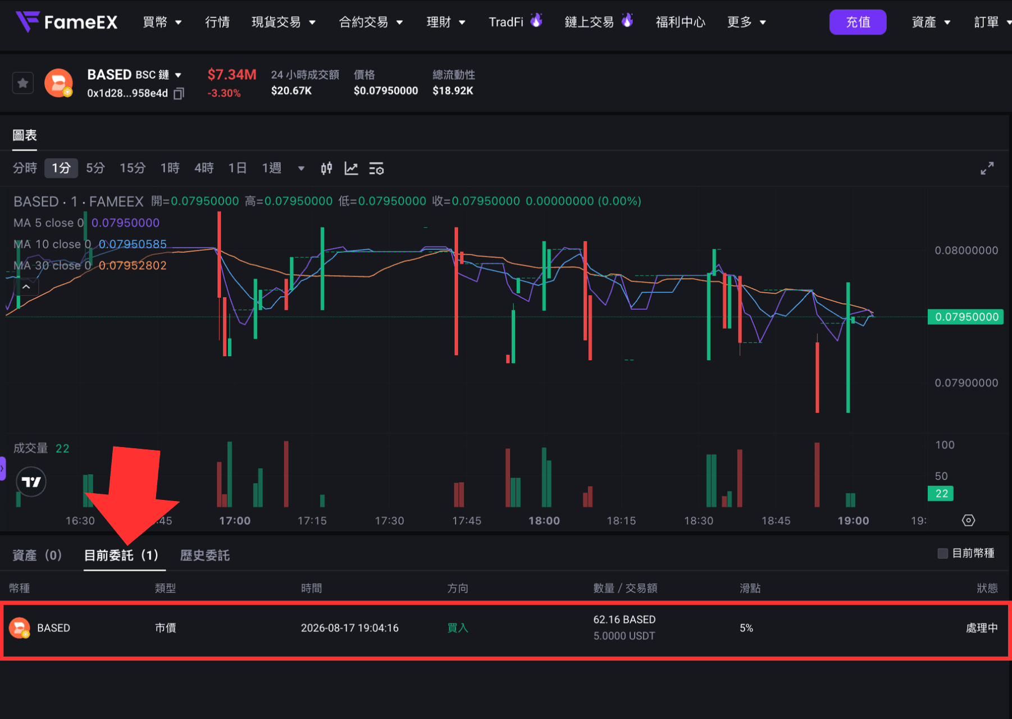Click current price label 0.07950000 on axis
The width and height of the screenshot is (1012, 719).
click(965, 317)
